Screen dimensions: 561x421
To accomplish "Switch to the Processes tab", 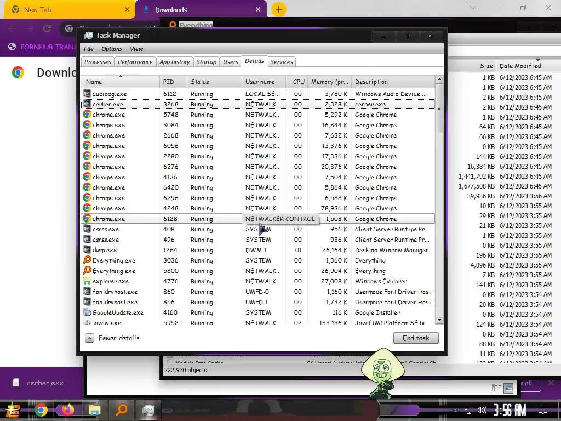I will (x=98, y=62).
